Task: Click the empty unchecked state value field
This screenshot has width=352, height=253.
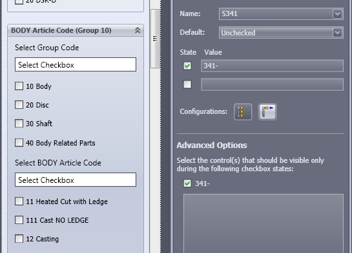Action: pyautogui.click(x=272, y=84)
